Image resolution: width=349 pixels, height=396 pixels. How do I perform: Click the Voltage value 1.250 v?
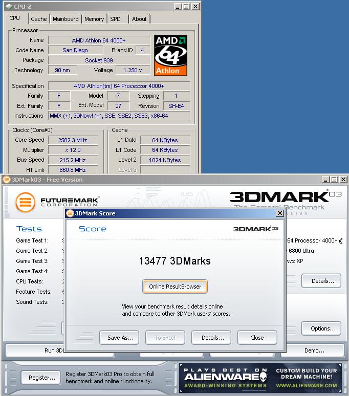click(x=133, y=70)
